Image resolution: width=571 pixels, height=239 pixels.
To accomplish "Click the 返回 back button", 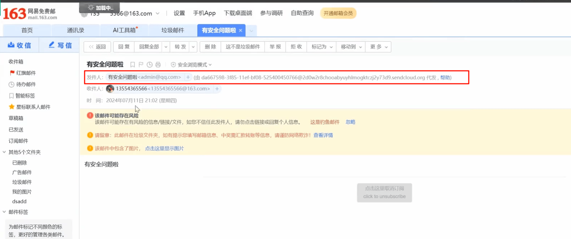I will click(97, 47).
